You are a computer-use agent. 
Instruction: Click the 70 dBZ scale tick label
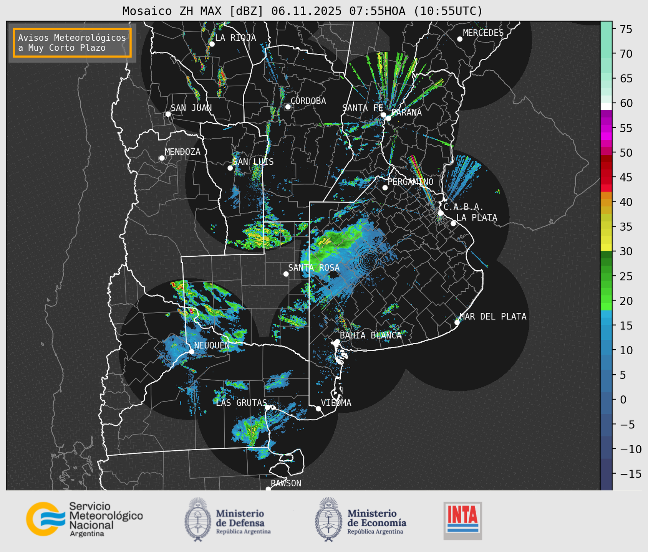(626, 54)
